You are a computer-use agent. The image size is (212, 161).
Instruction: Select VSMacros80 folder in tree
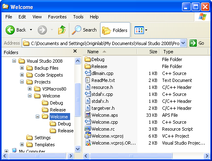click(54, 89)
